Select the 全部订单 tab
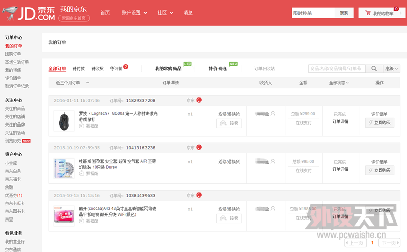 [x=57, y=69]
